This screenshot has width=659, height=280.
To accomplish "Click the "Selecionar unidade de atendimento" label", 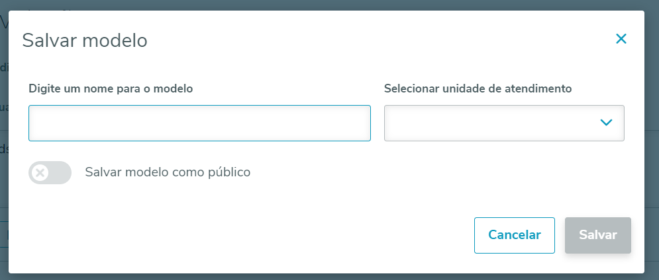I will 478,88.
